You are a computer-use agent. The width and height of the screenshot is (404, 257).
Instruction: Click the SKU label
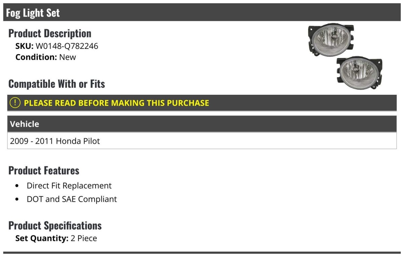pyautogui.click(x=24, y=46)
